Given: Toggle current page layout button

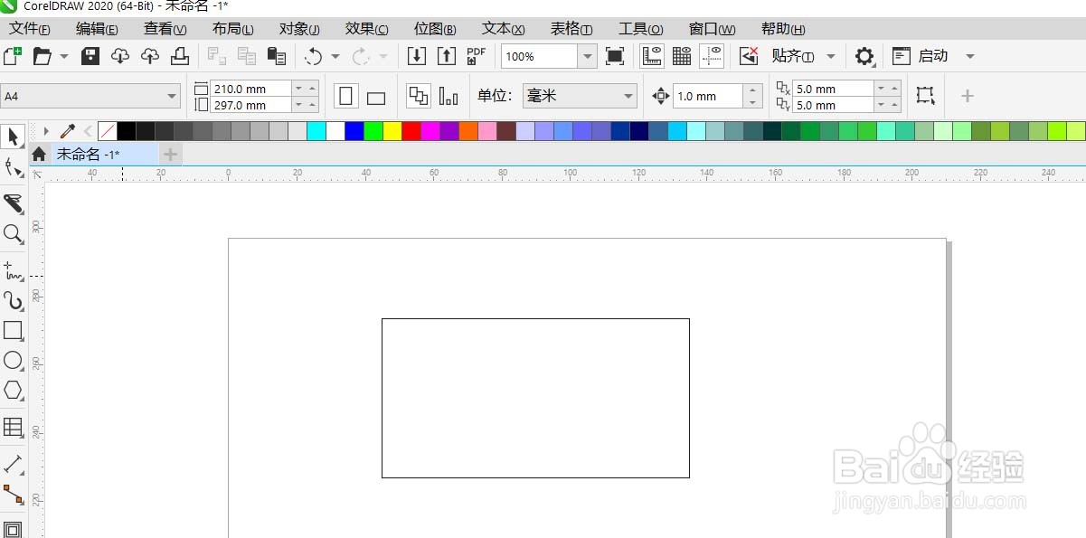Looking at the screenshot, I should pos(449,96).
